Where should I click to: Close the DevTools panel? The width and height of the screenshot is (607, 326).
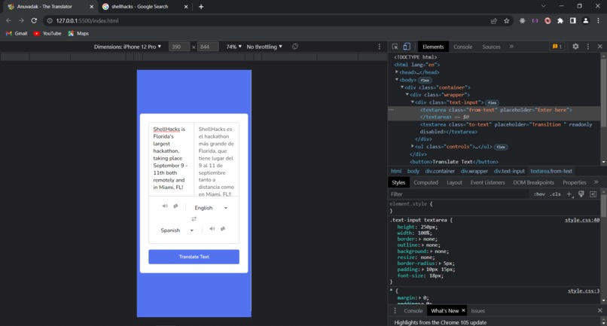tap(600, 47)
